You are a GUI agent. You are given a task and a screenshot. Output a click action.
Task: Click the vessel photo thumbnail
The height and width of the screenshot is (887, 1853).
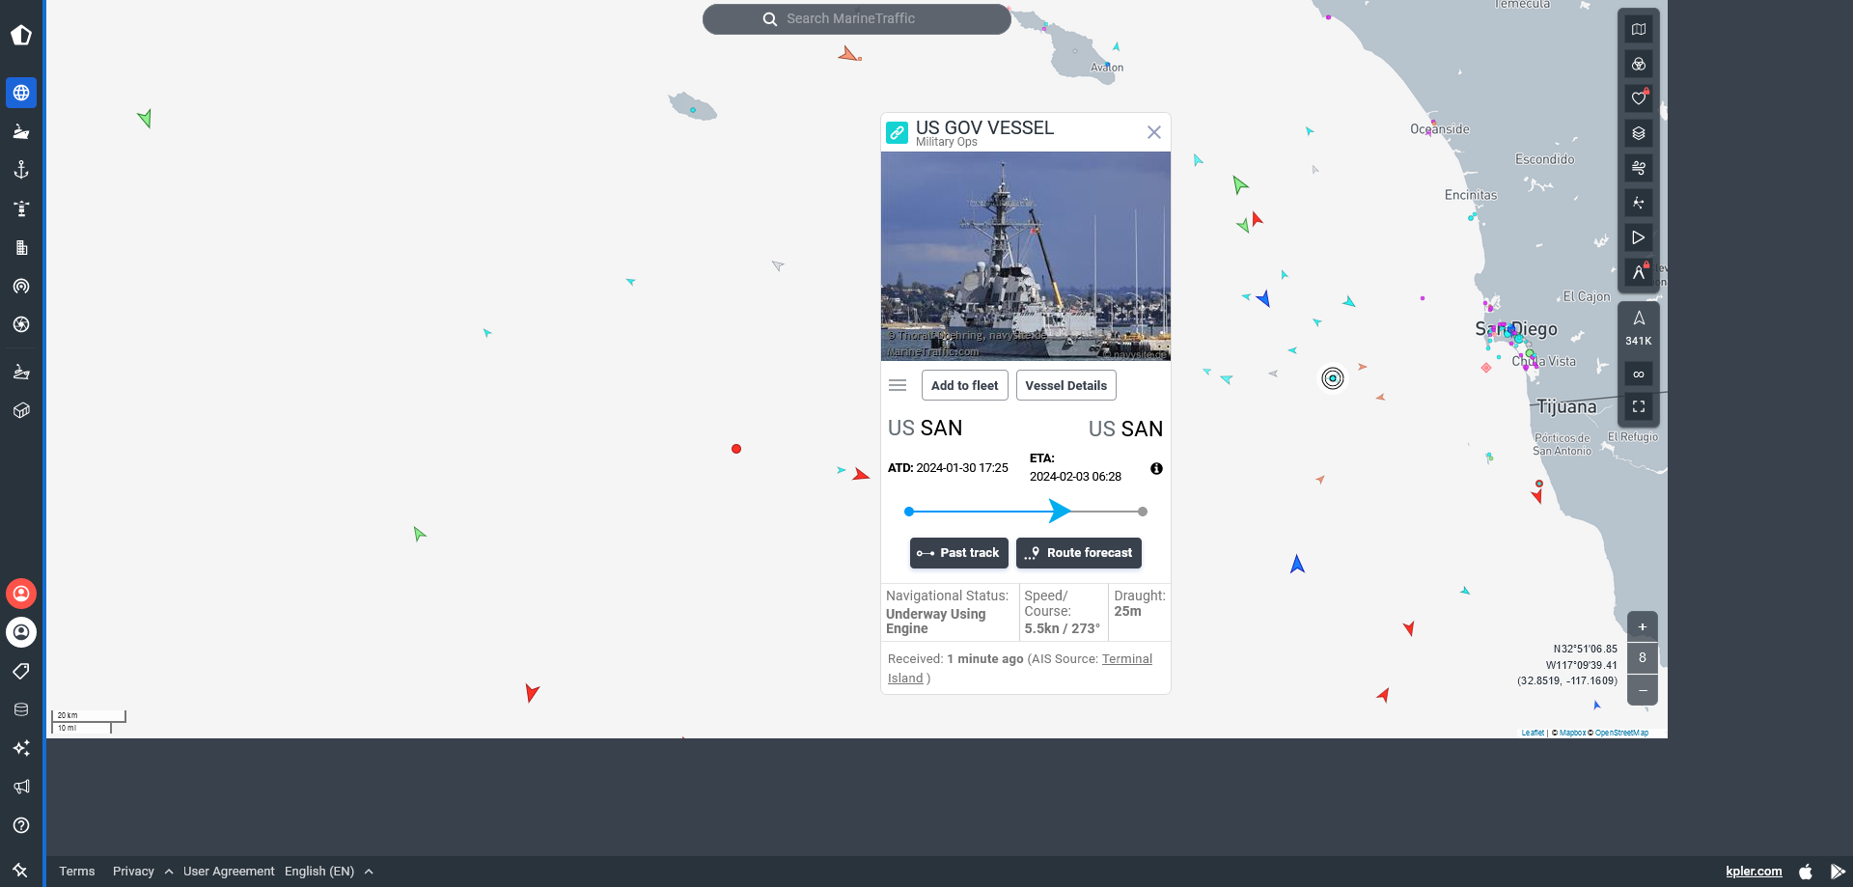point(1026,256)
